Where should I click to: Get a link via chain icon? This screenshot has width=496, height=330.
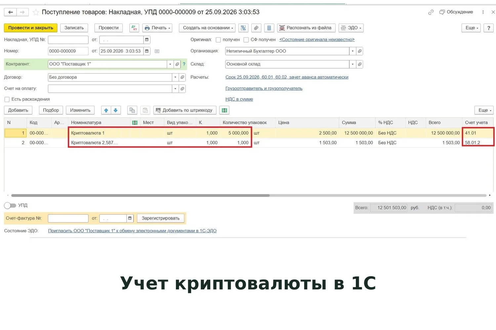pyautogui.click(x=431, y=12)
